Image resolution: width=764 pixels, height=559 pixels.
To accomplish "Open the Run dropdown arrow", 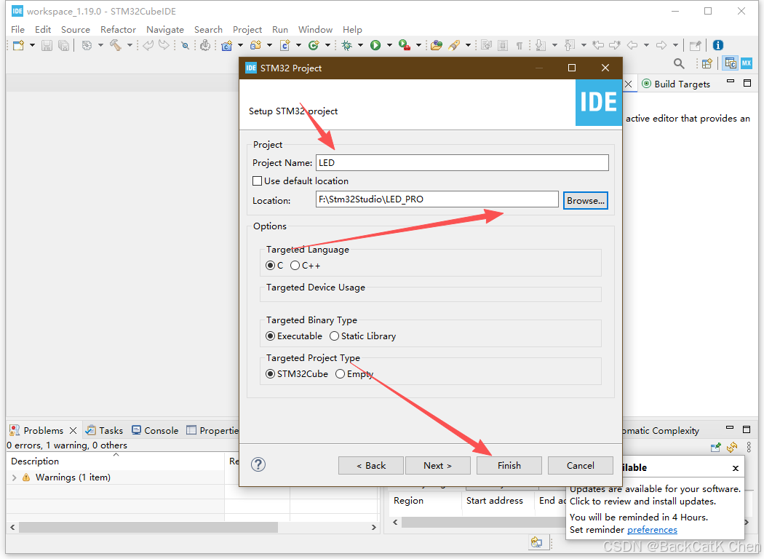I will click(389, 45).
